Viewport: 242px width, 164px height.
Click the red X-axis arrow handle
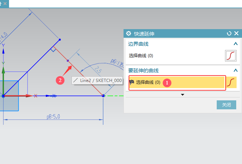click(29, 96)
